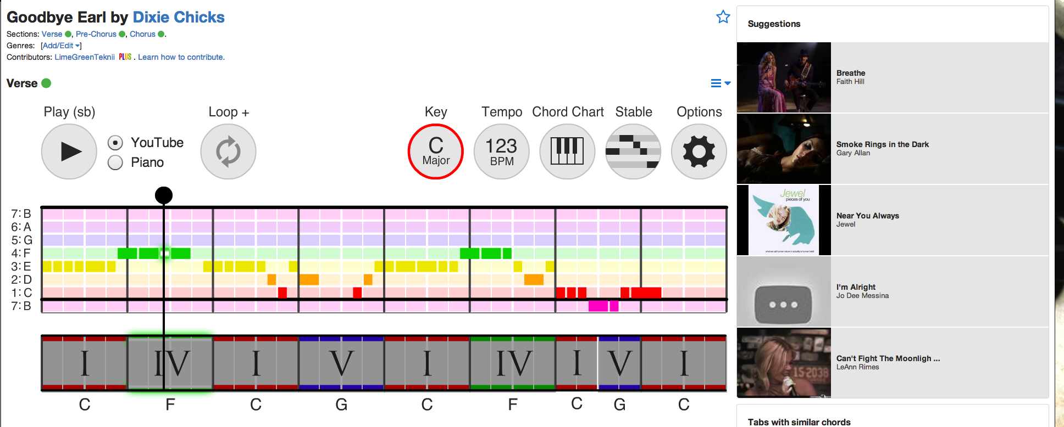Viewport: 1064px width, 427px height.
Task: Click the green dot beside Verse heading
Action: click(46, 83)
